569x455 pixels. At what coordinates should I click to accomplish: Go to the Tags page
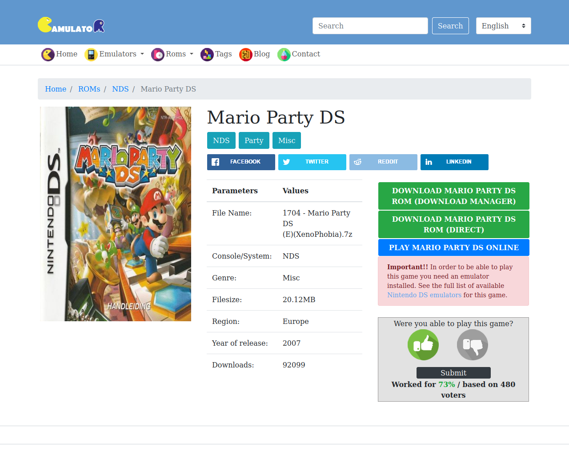(x=216, y=54)
